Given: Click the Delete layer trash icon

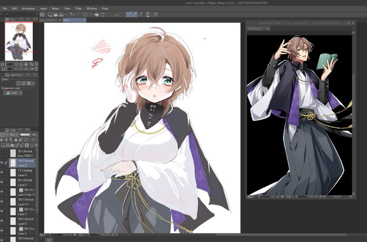Looking at the screenshot, I should point(36,145).
